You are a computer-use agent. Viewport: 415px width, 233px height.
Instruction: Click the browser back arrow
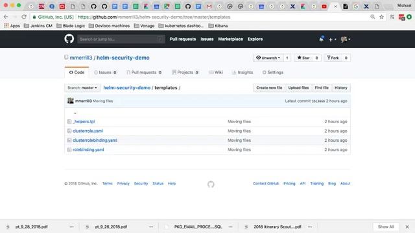pyautogui.click(x=6, y=17)
